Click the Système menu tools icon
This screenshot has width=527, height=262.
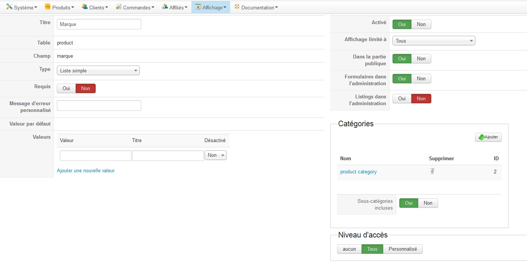pos(9,7)
